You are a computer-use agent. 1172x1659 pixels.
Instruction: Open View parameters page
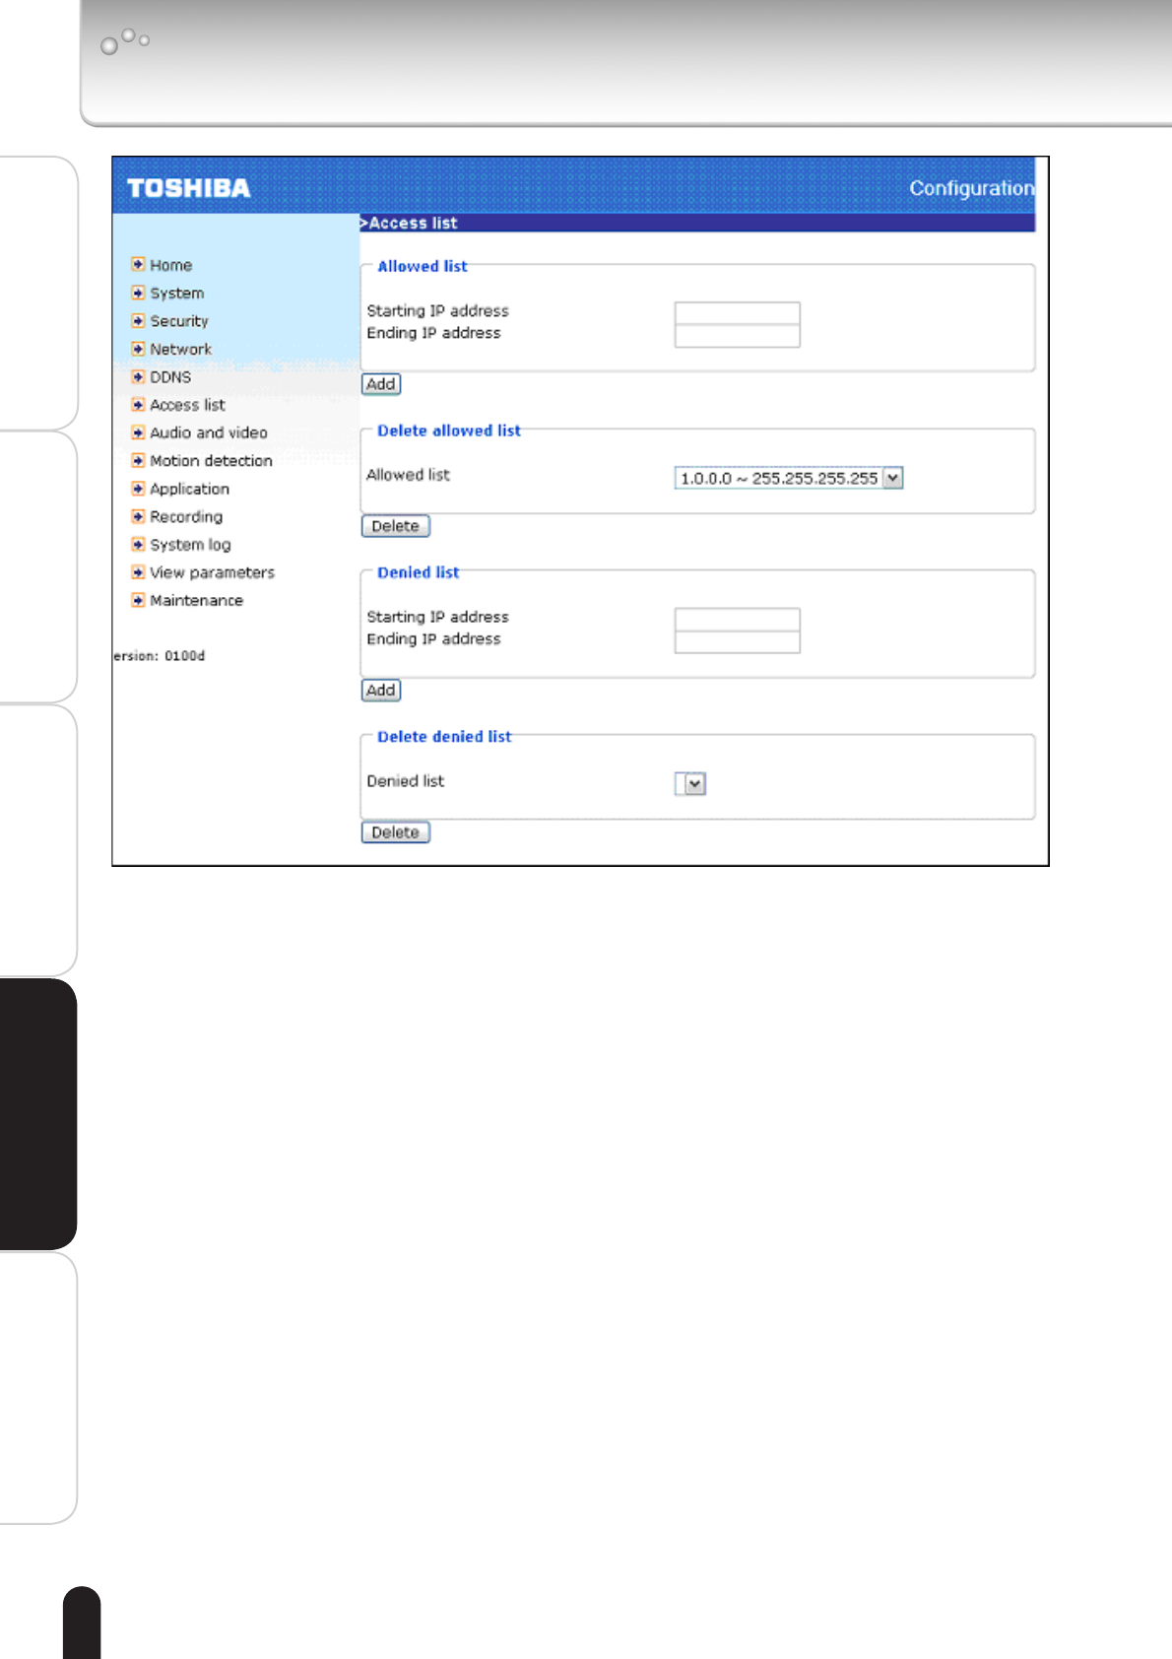click(212, 572)
